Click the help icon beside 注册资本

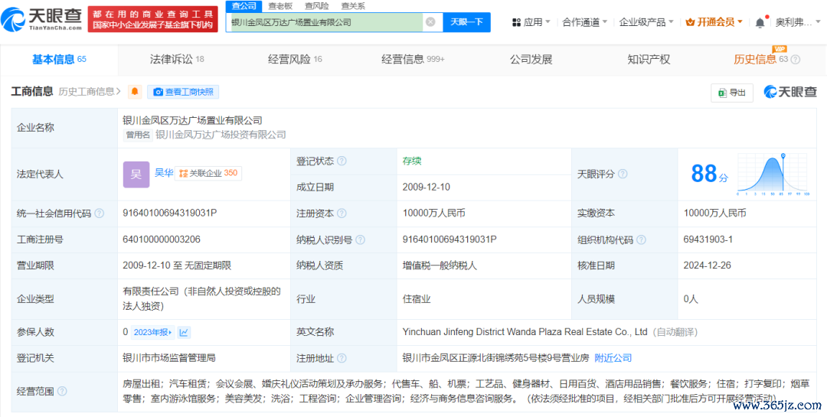point(342,213)
